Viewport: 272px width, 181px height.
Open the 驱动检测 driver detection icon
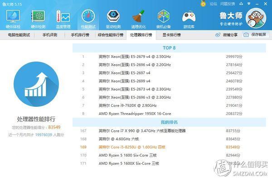coord(113,19)
